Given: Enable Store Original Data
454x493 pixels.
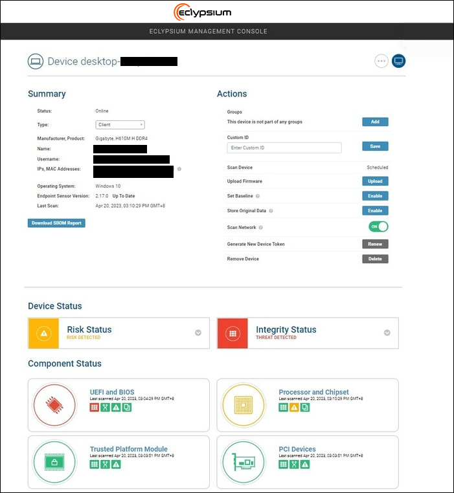Looking at the screenshot, I should click(375, 211).
